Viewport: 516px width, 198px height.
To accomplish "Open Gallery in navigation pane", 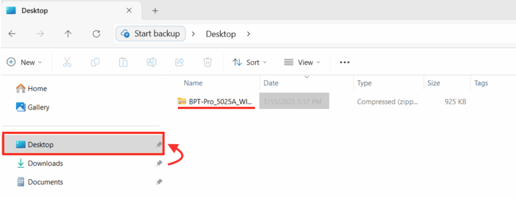I will pyautogui.click(x=33, y=107).
